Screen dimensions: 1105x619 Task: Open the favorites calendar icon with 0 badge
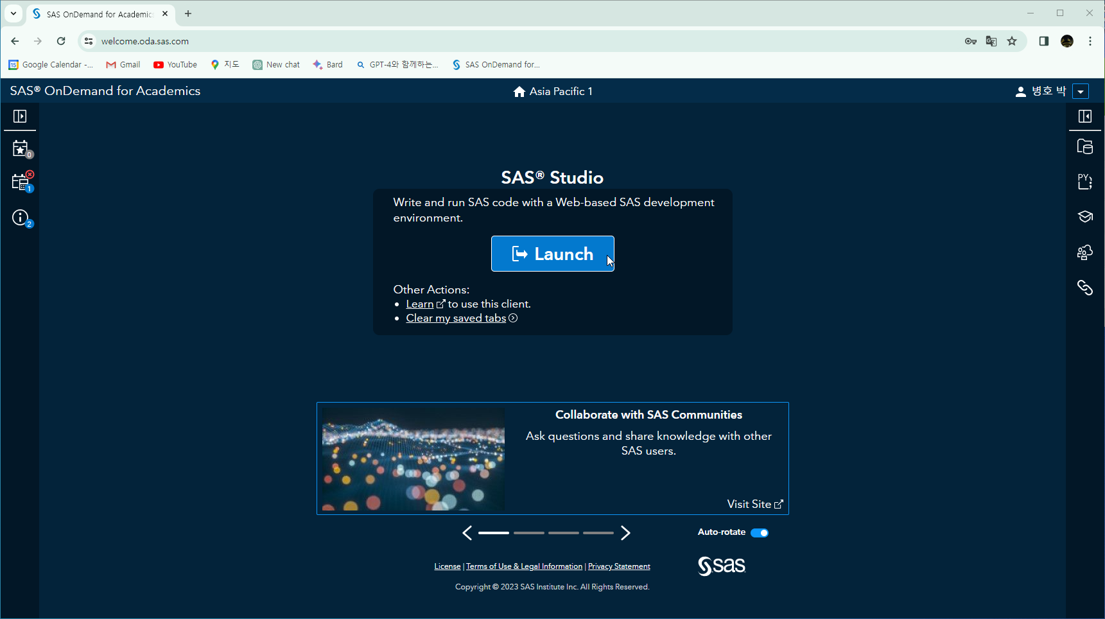pyautogui.click(x=22, y=150)
